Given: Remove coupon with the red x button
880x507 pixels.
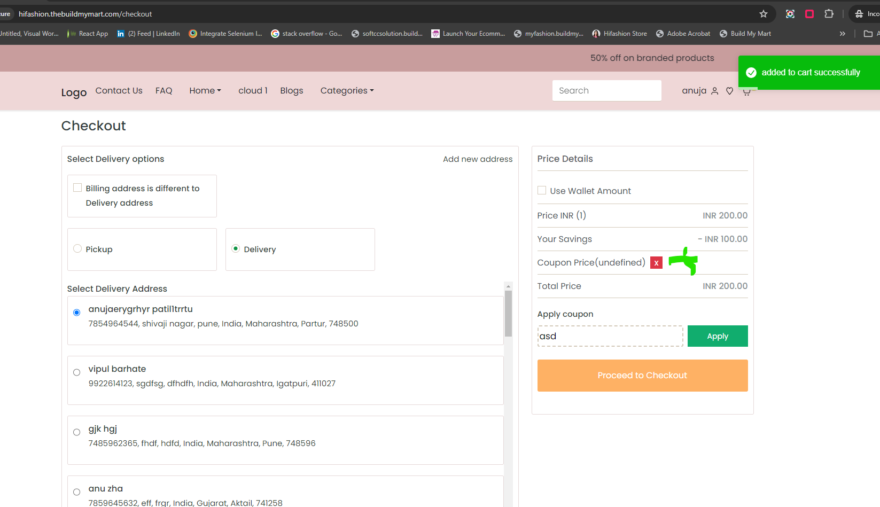Looking at the screenshot, I should [656, 263].
